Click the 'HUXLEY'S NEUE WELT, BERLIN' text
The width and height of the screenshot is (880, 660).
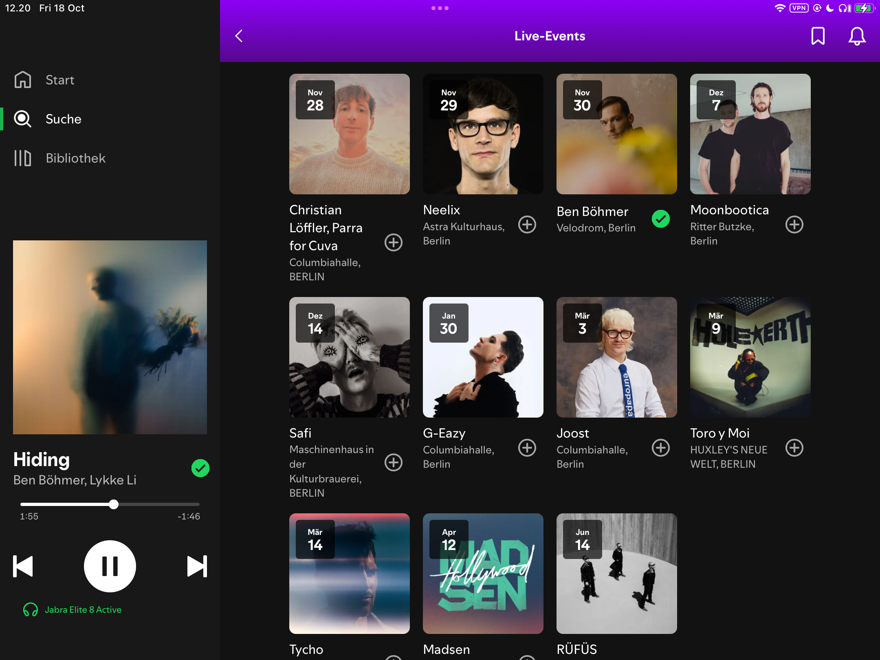[729, 457]
